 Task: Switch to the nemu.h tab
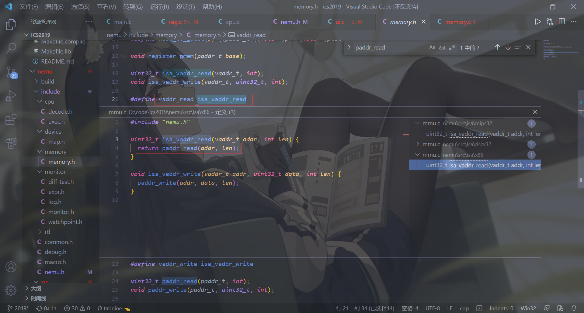pyautogui.click(x=290, y=22)
